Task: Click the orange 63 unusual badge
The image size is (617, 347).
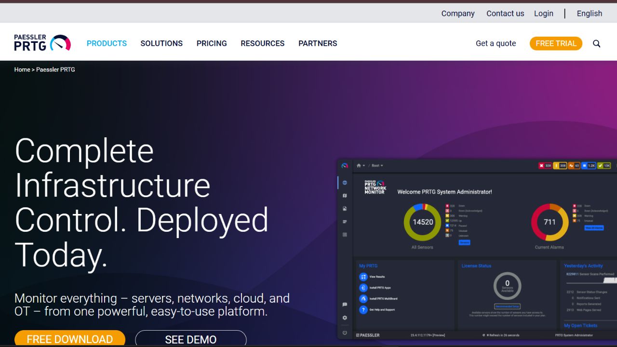Action: pyautogui.click(x=574, y=166)
